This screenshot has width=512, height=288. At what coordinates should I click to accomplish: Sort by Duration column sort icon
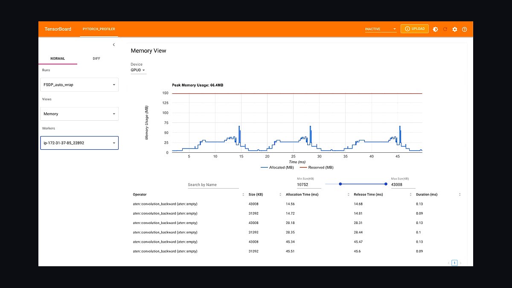(x=460, y=195)
